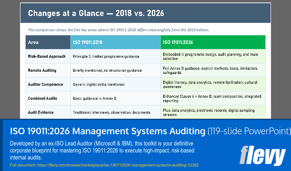Click the flevy logo

point(262,155)
